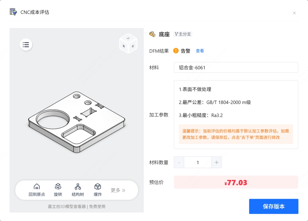Click the CNC成本评估 title icon
This screenshot has height=221, width=308.
[x=13, y=12]
